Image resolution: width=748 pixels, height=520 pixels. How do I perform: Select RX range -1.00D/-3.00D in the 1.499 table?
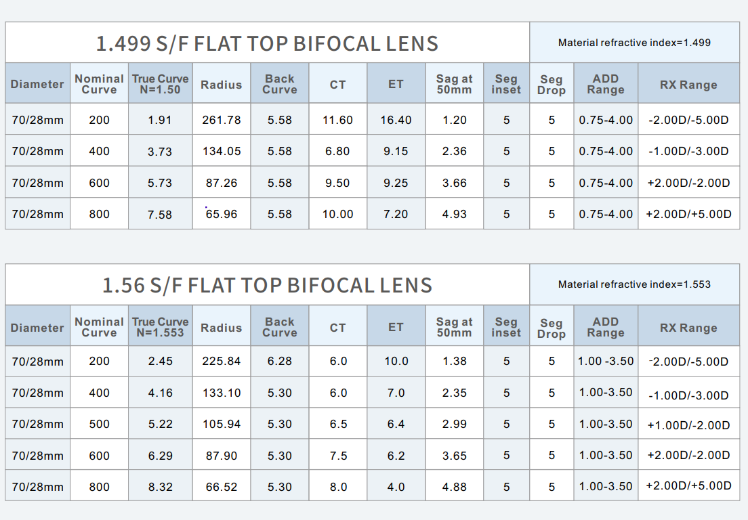pyautogui.click(x=688, y=152)
